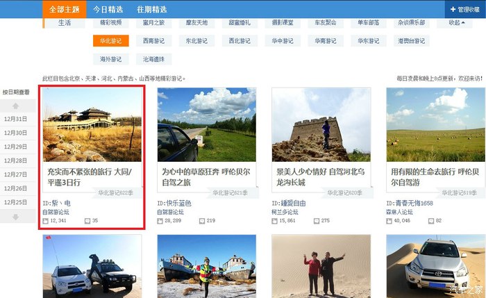Click the views icon beside count 15,861
Screen dimensions: 486x298
274,221
